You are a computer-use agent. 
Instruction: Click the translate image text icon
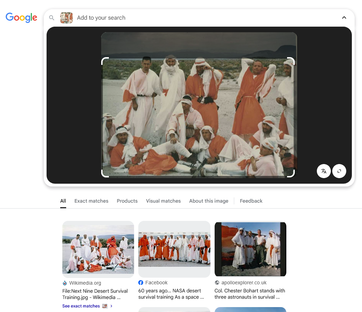click(x=324, y=171)
